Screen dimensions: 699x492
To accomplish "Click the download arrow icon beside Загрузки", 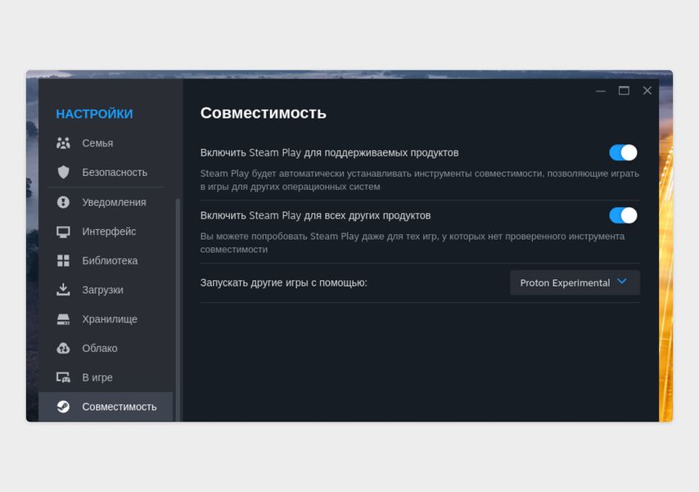I will (63, 290).
